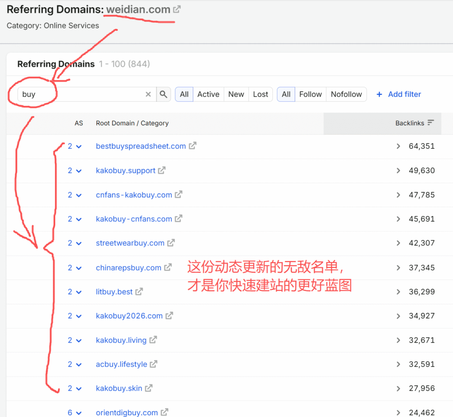Screen dimensions: 453x417
Task: Open chinarepsbuy.com domain link
Action: (129, 267)
